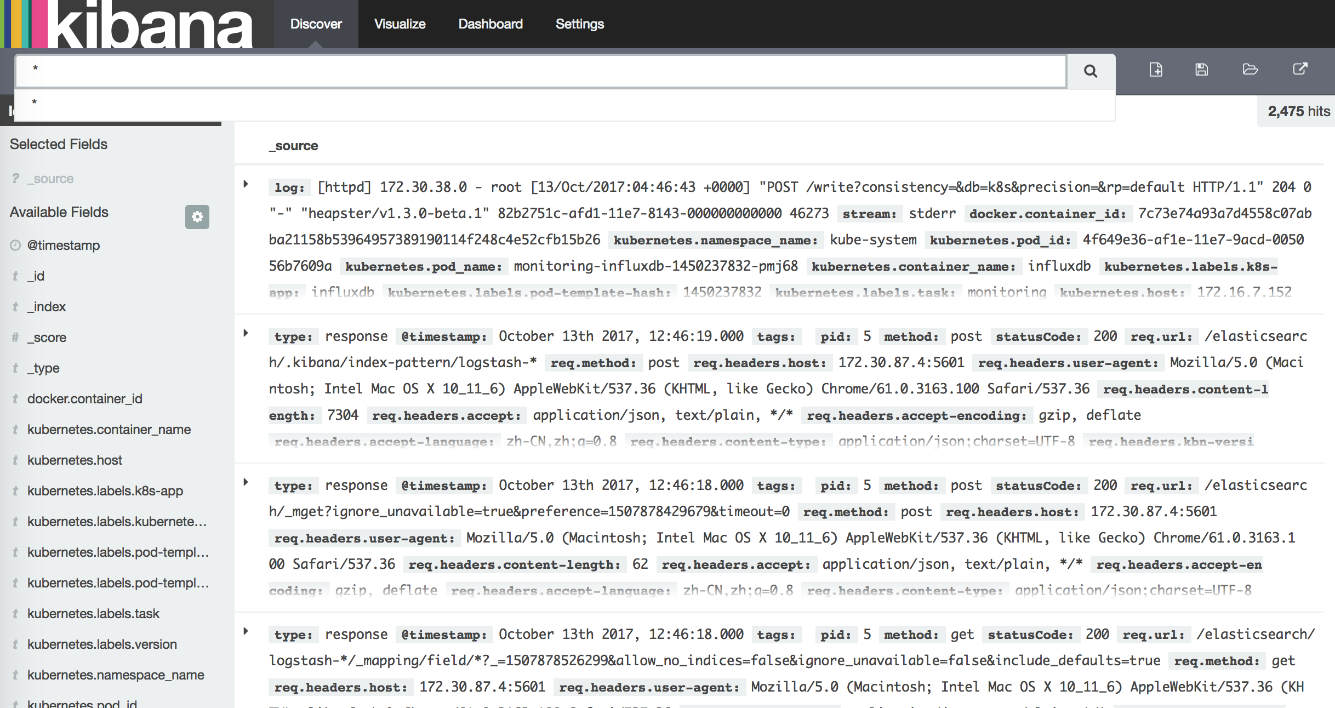Click the Load Saved Search folder icon
This screenshot has height=708, width=1335.
[x=1250, y=70]
